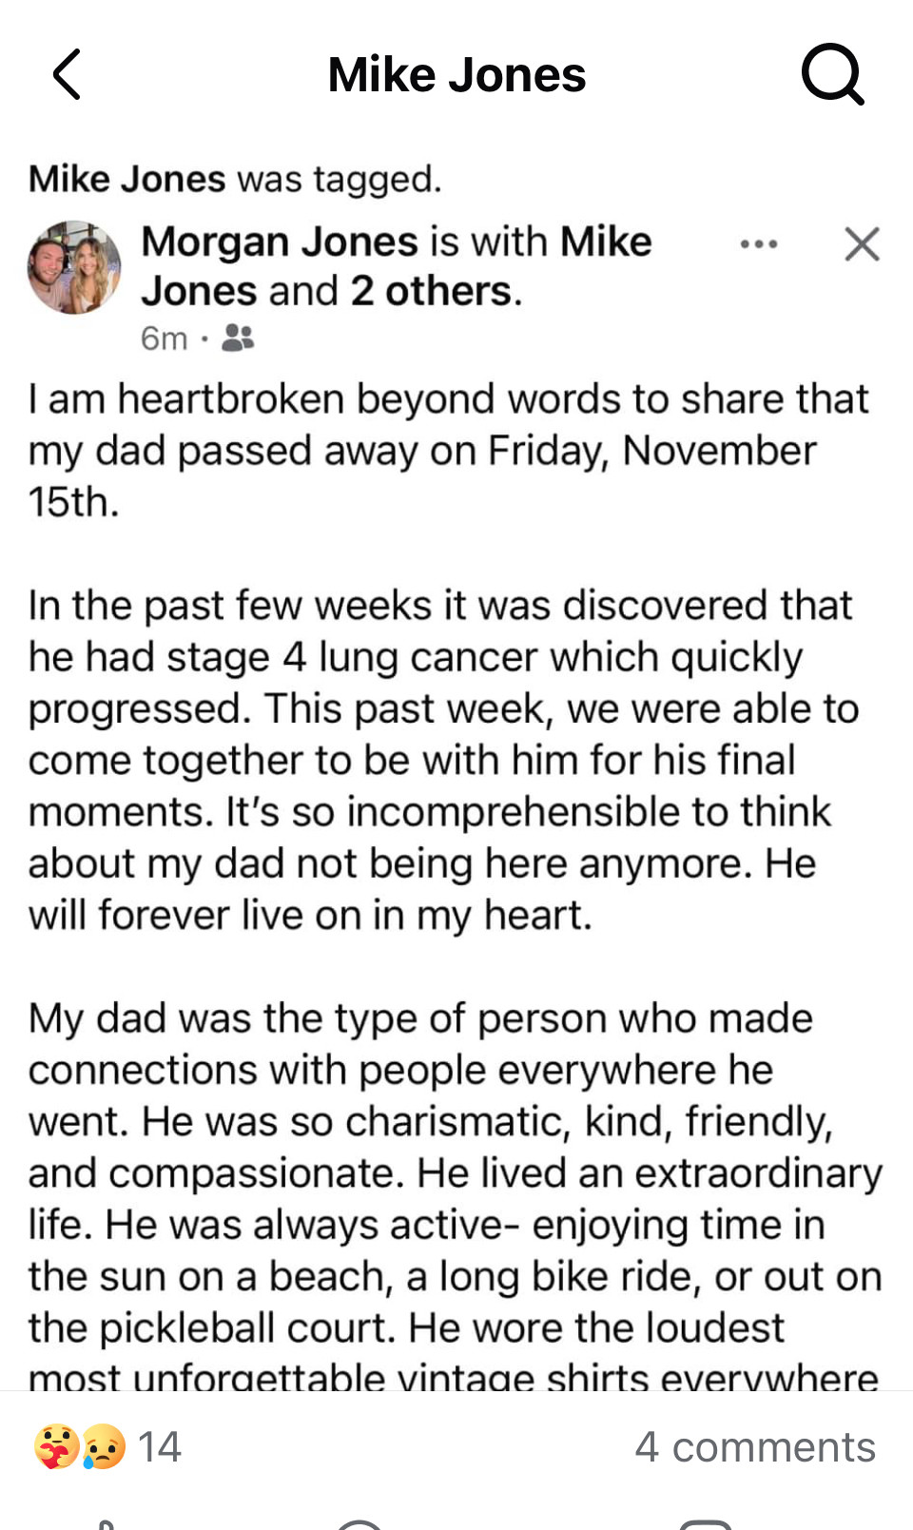Tap the "heartbroken beyond words" opening paragraph
Screen dimensions: 913x1530
[447, 451]
